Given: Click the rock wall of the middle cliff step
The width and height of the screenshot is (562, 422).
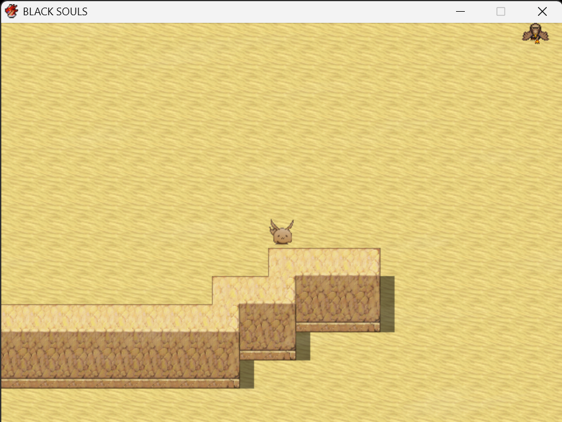Looking at the screenshot, I should 268,327.
